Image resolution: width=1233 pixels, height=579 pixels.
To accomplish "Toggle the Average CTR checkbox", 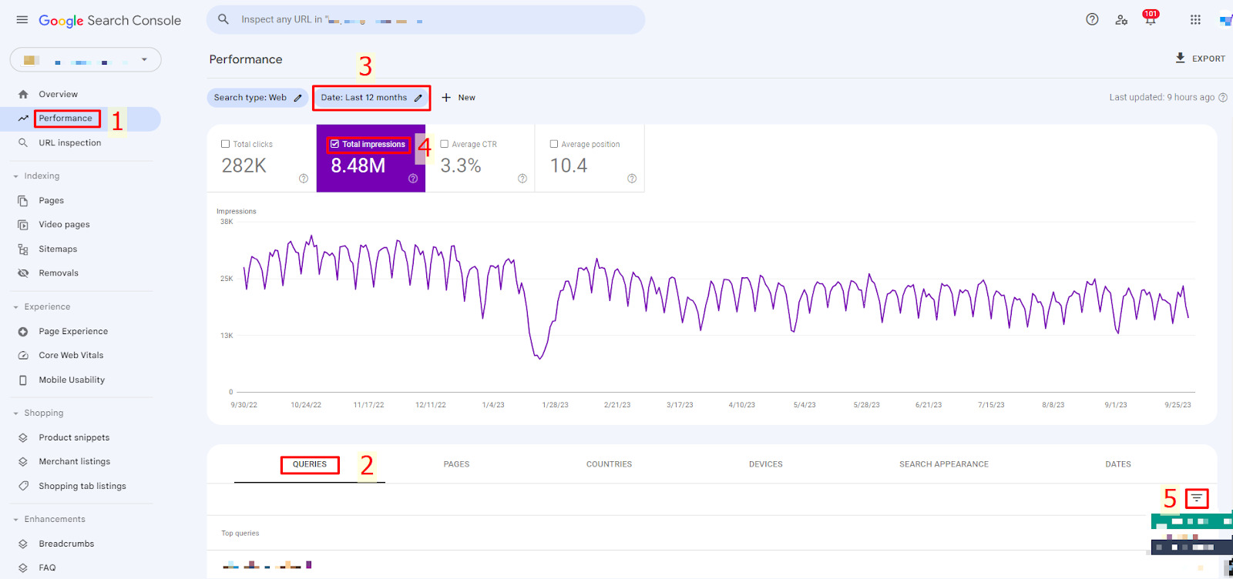I will [445, 144].
